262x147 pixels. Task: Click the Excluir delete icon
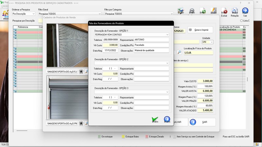(x=224, y=11)
